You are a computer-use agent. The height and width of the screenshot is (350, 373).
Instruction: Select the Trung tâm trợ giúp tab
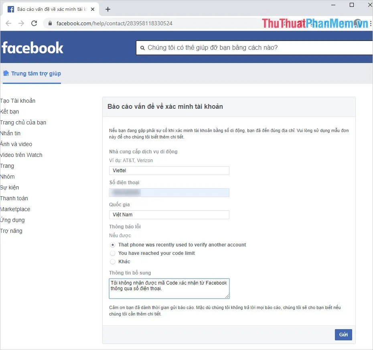tap(32, 73)
